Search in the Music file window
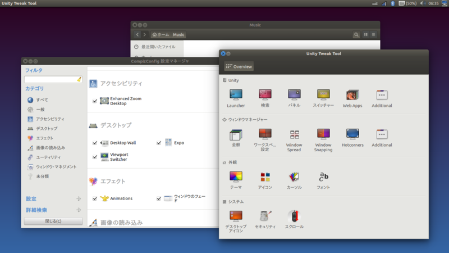Viewport: 449px width, 253px height. [x=356, y=35]
